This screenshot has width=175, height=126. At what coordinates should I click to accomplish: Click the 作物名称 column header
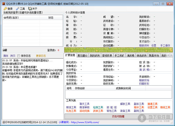94,88
